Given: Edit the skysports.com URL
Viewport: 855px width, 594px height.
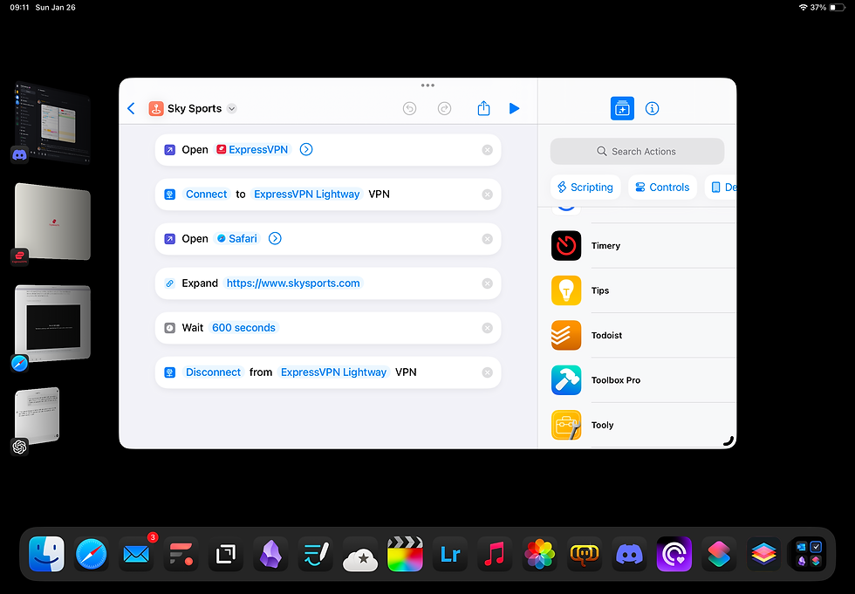Looking at the screenshot, I should (293, 283).
